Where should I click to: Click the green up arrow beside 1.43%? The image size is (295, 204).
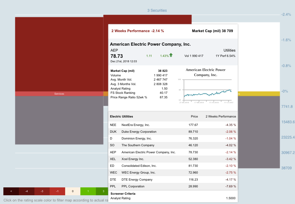click(171, 55)
